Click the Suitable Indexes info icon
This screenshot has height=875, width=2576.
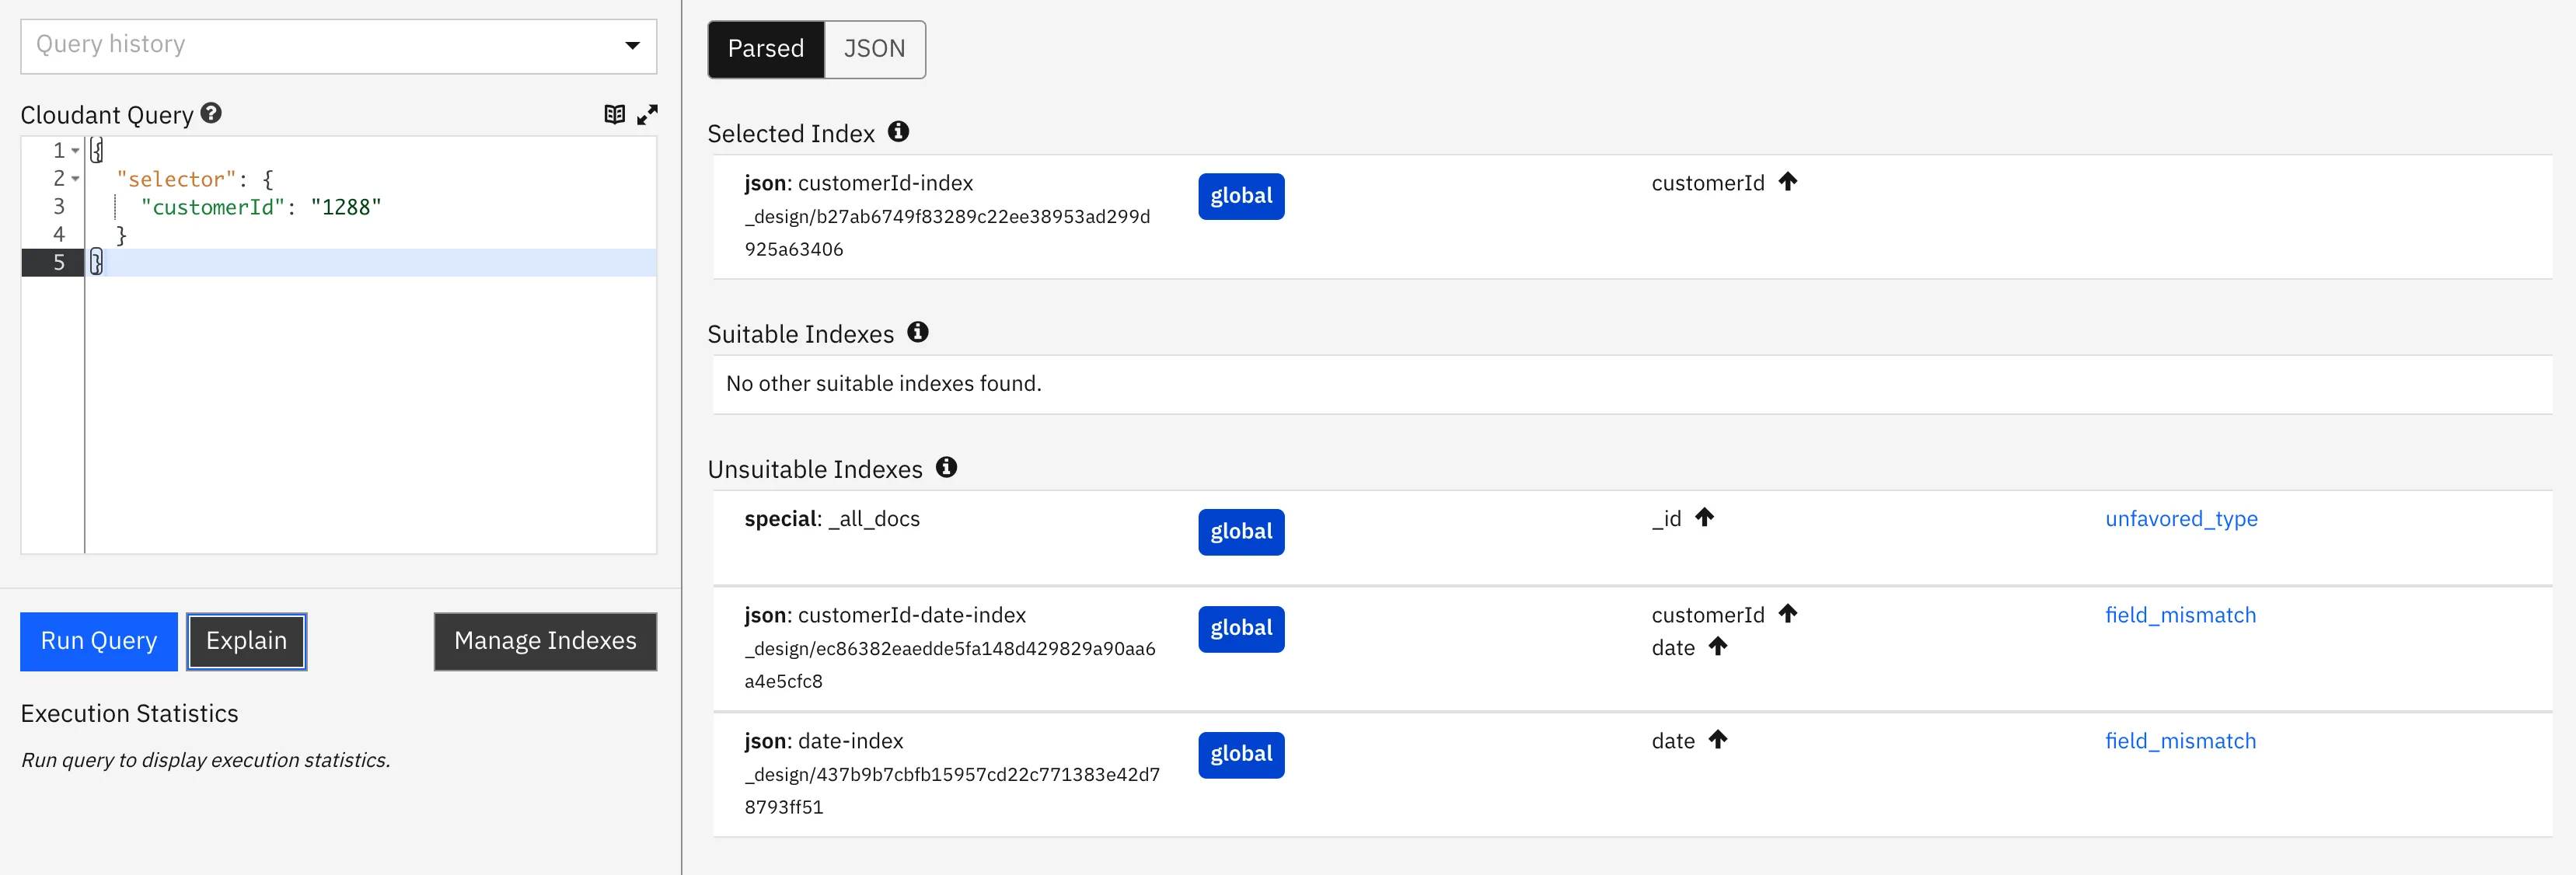pyautogui.click(x=918, y=332)
